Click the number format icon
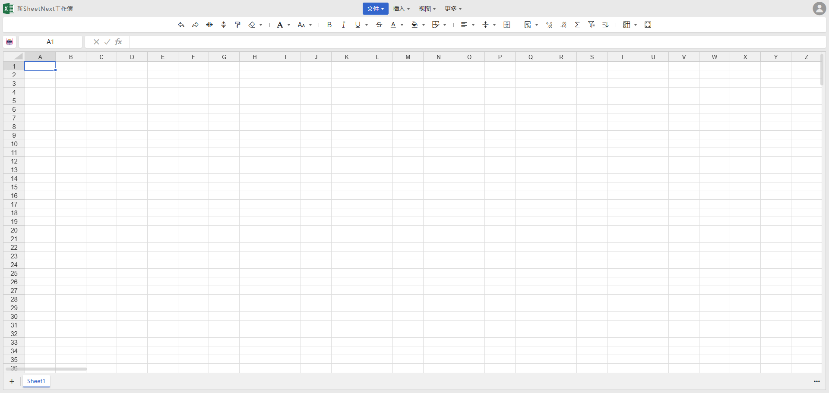 [x=528, y=25]
